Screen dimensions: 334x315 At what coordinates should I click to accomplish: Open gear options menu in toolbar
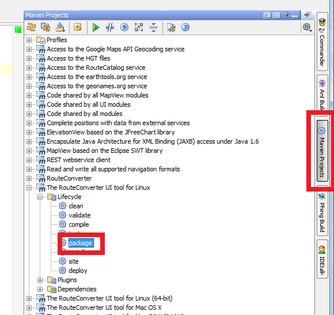click(307, 27)
